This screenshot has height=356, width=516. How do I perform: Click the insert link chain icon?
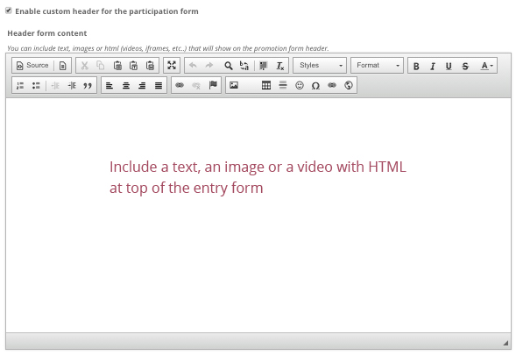[x=180, y=85]
